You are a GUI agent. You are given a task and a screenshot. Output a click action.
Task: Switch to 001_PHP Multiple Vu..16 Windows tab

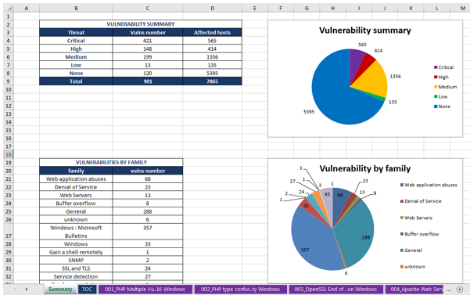point(145,289)
